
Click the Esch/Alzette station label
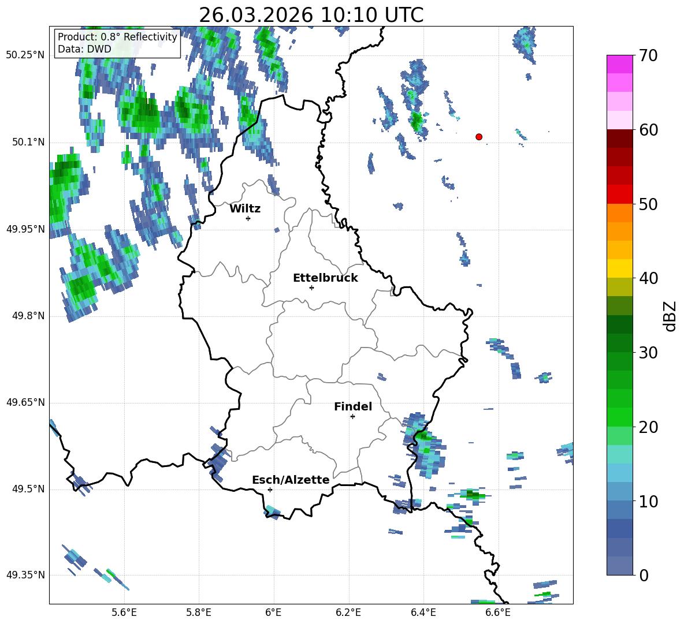pos(291,480)
